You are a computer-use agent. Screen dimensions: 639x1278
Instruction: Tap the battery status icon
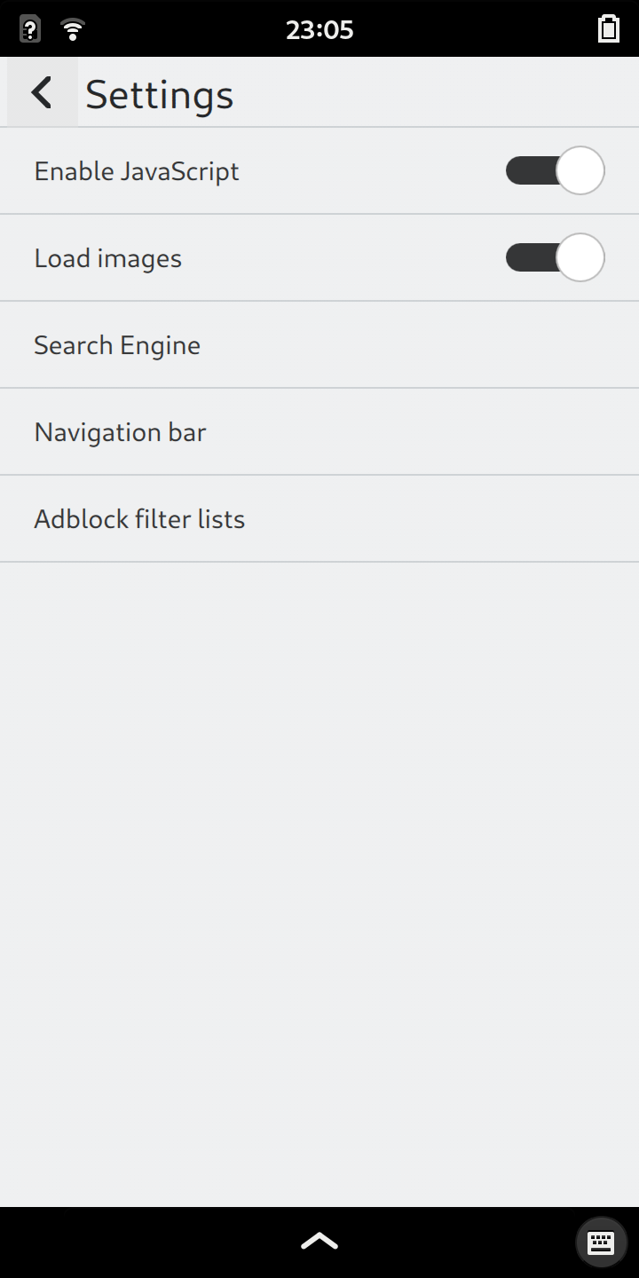tap(609, 29)
